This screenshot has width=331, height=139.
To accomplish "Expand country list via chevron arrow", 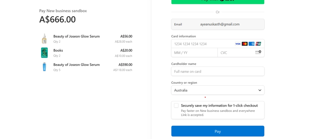I will tap(260, 90).
